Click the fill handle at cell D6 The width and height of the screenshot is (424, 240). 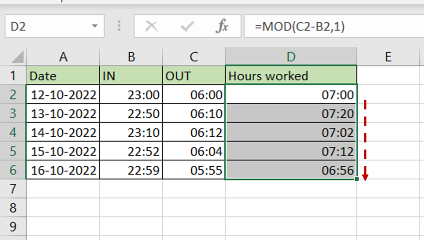pos(357,179)
